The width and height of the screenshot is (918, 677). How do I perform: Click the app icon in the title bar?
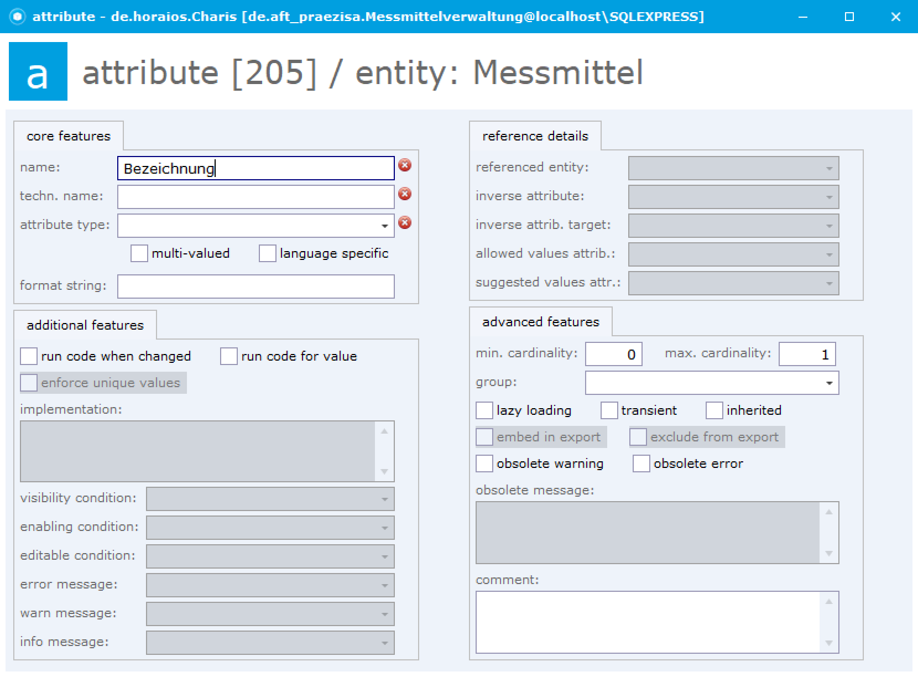18,17
